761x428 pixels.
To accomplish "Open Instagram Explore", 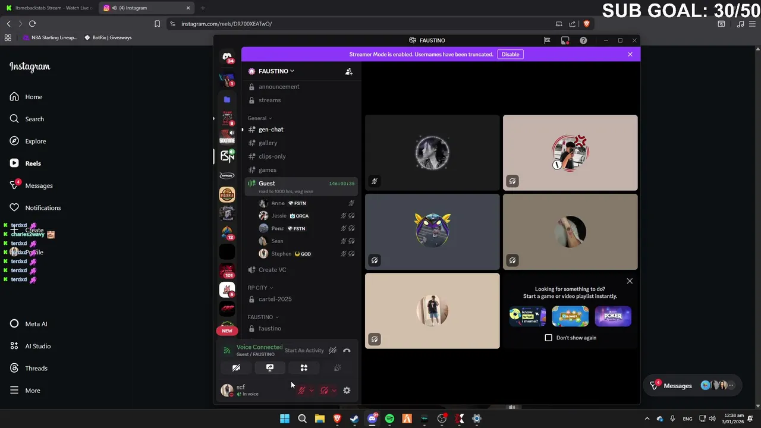I will pyautogui.click(x=28, y=141).
